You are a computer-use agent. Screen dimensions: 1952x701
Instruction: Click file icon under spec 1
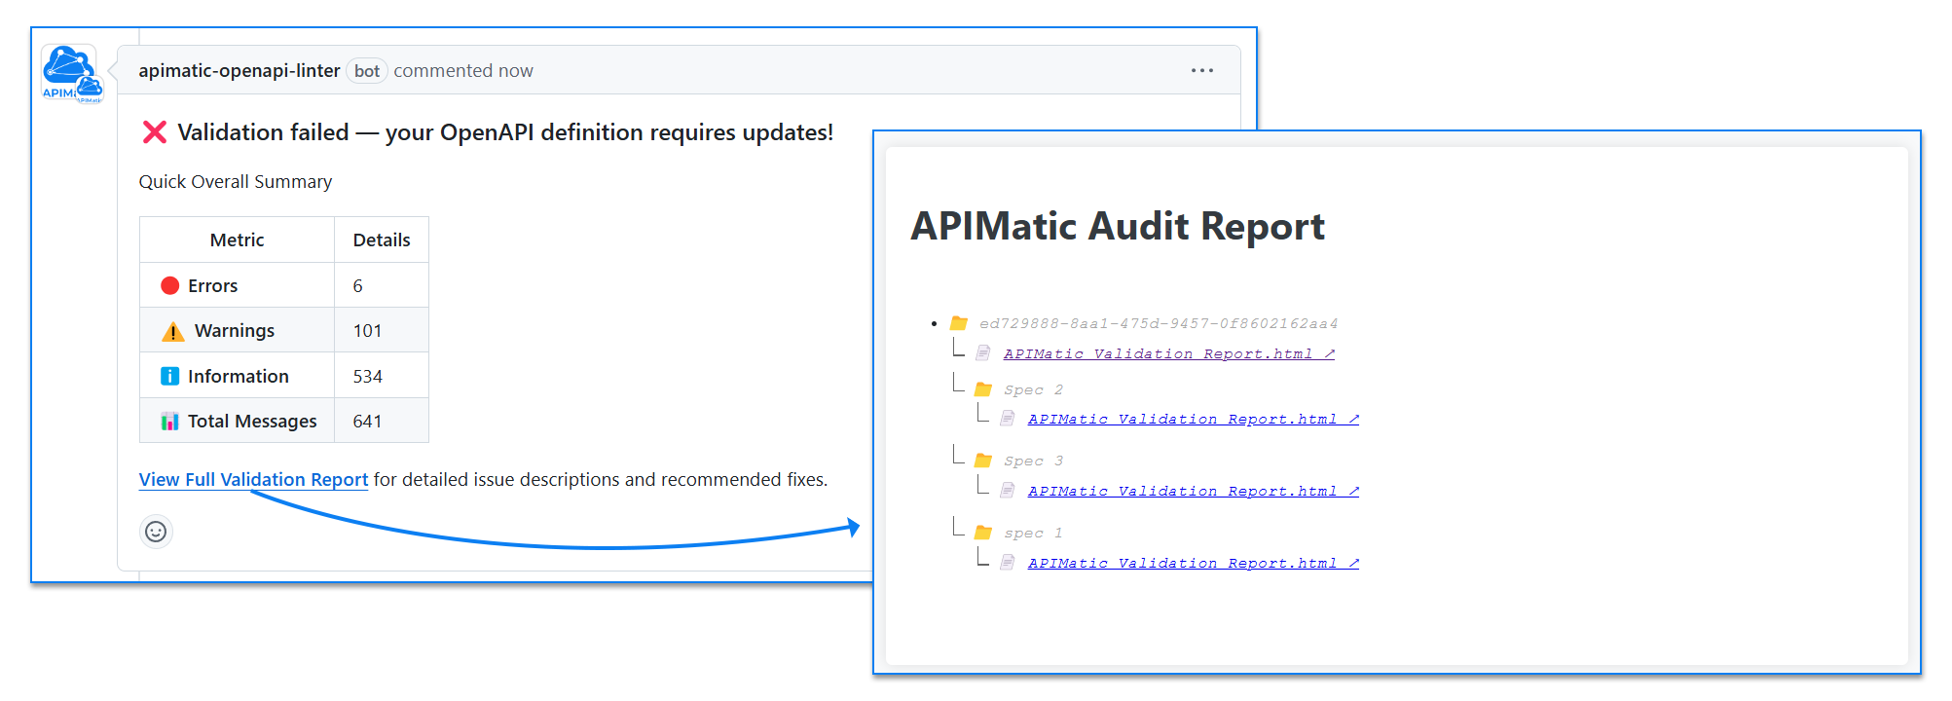pos(1008,563)
